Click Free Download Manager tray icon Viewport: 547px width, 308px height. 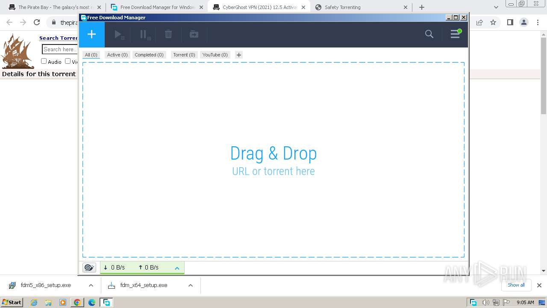coord(473,302)
